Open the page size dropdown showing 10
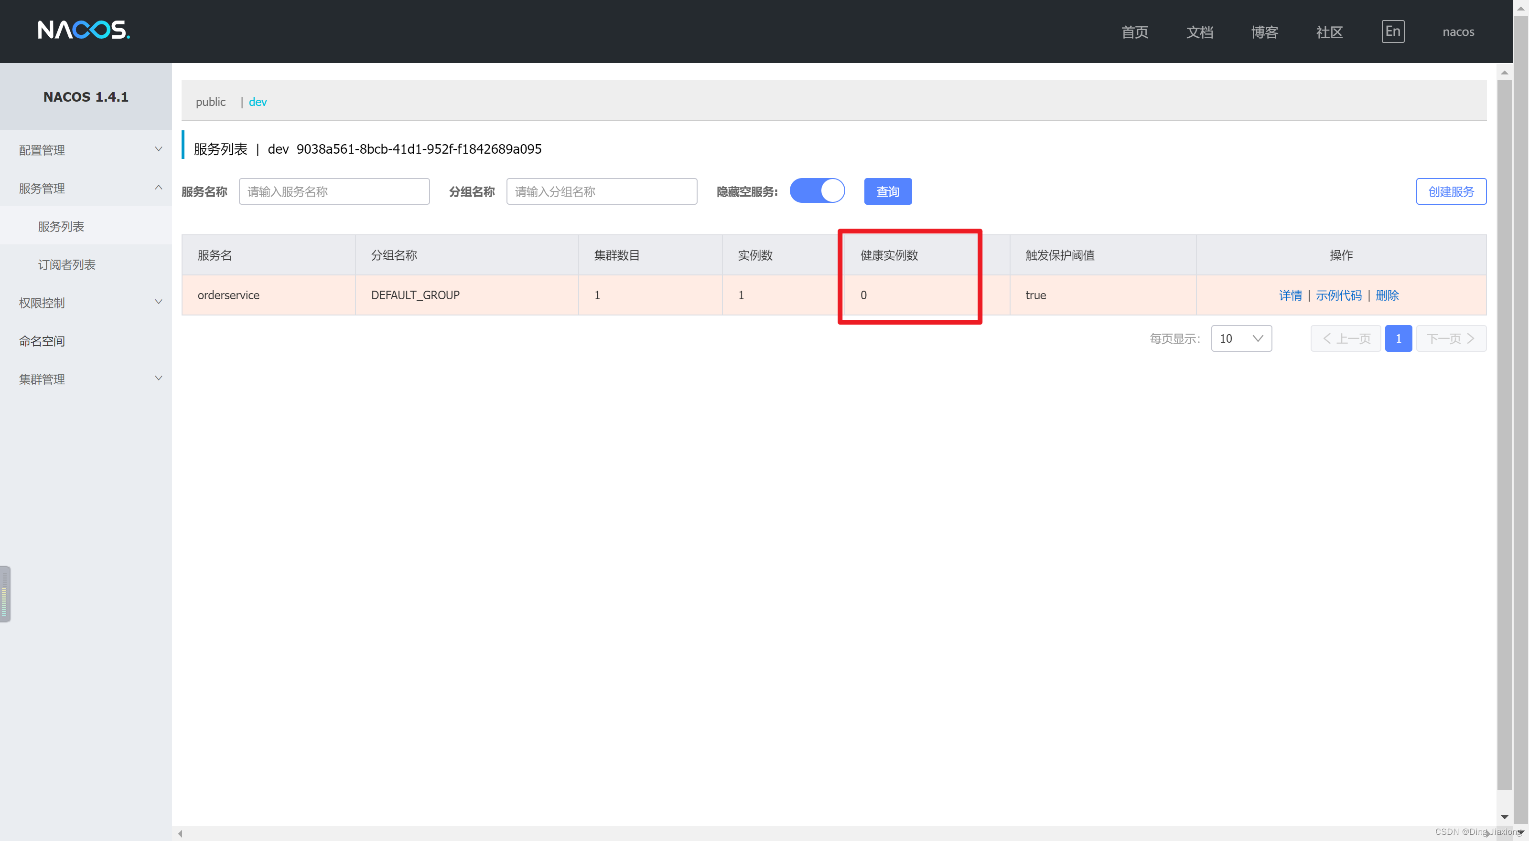 (1241, 338)
